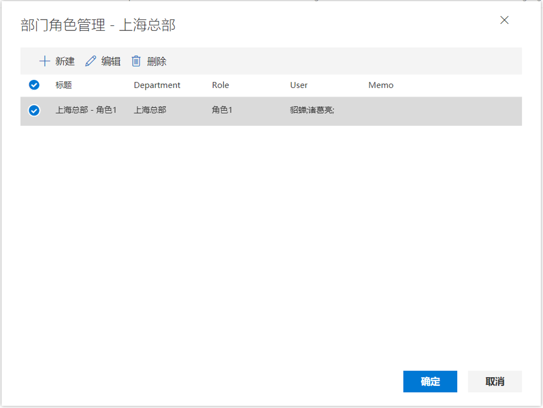Toggle the select-all checkbox in header row
The image size is (543, 408).
click(x=34, y=85)
